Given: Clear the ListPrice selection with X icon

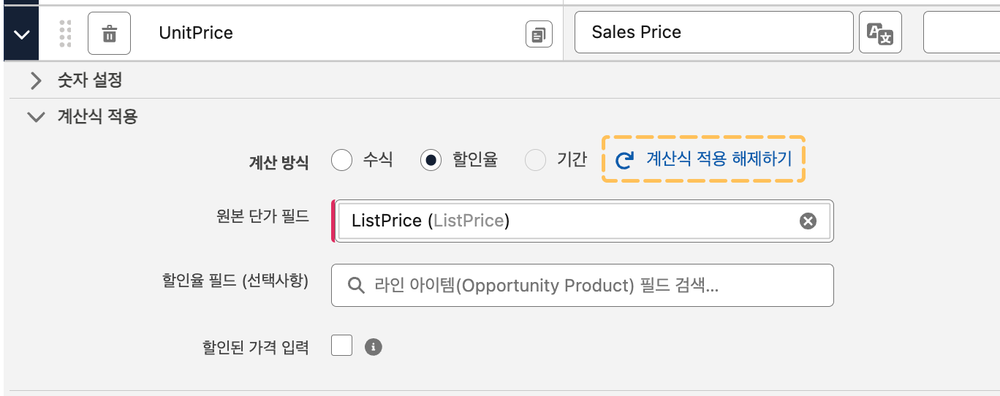Looking at the screenshot, I should point(808,221).
